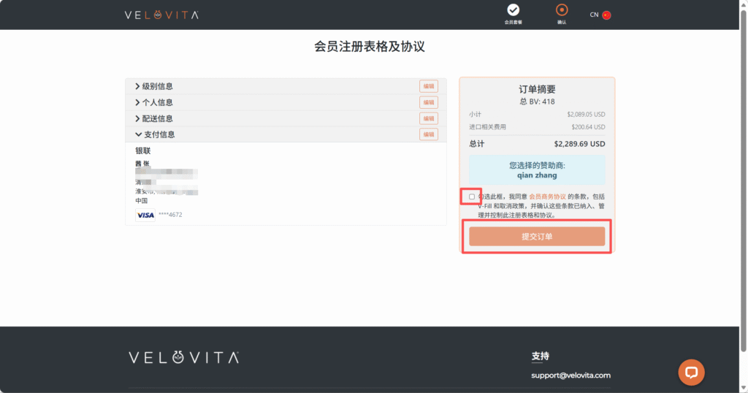Click the VISA card logo
Screen dimensions: 748x393
pyautogui.click(x=145, y=215)
